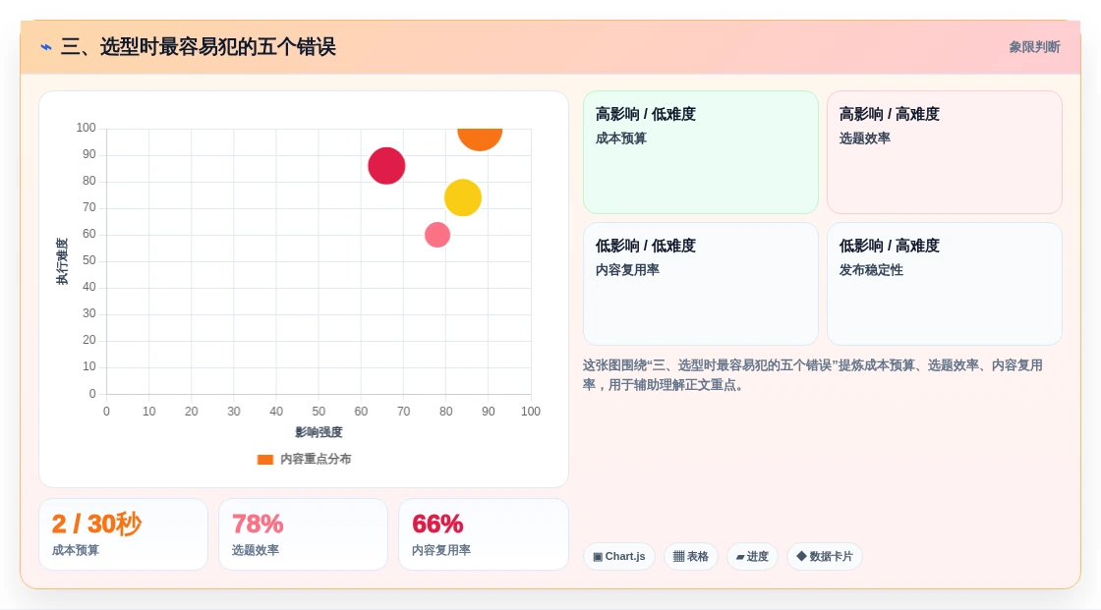Click the 66% stat value

pos(437,524)
